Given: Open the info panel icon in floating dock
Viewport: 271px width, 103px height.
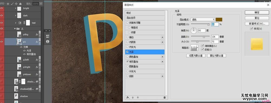Looking at the screenshot, I should click(47, 41).
